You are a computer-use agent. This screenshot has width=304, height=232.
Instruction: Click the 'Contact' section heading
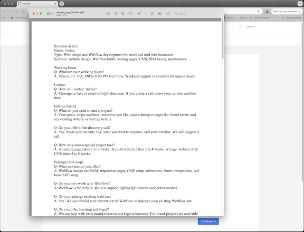point(60,85)
